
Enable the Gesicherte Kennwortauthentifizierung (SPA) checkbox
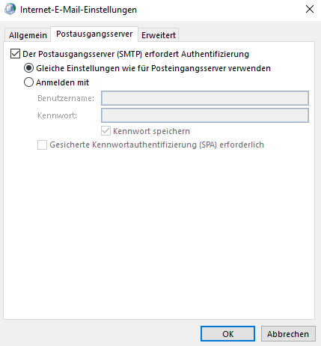[x=42, y=145]
